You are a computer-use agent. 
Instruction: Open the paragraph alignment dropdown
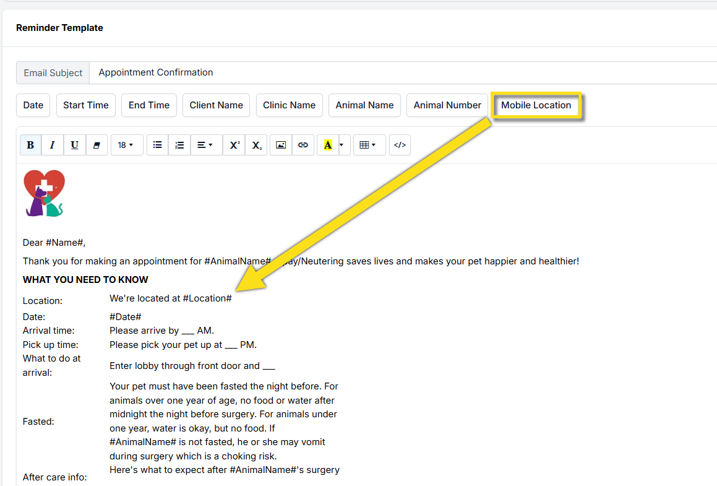pyautogui.click(x=206, y=145)
